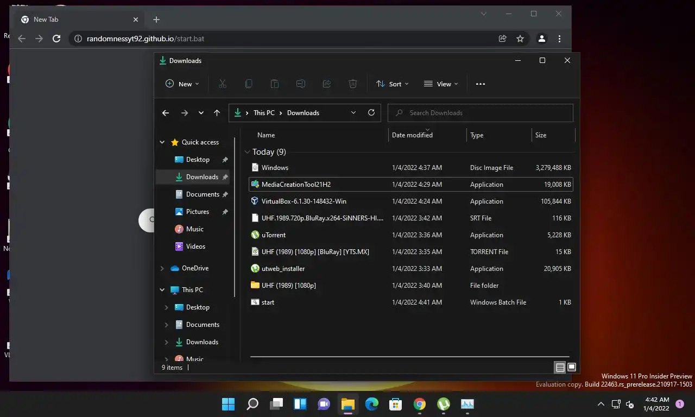Select VirtualBox-6.1.30-148432-Win installer
Screen dimensions: 695x417
(x=411, y=201)
